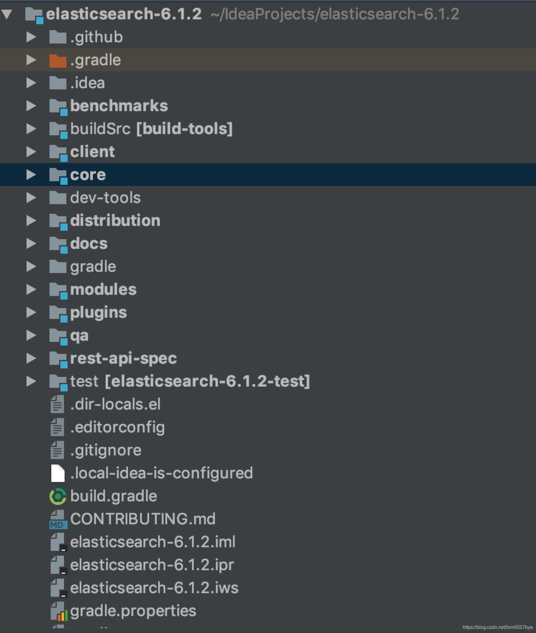
Task: Click the orange .gradle excluded folder icon
Action: (x=58, y=60)
